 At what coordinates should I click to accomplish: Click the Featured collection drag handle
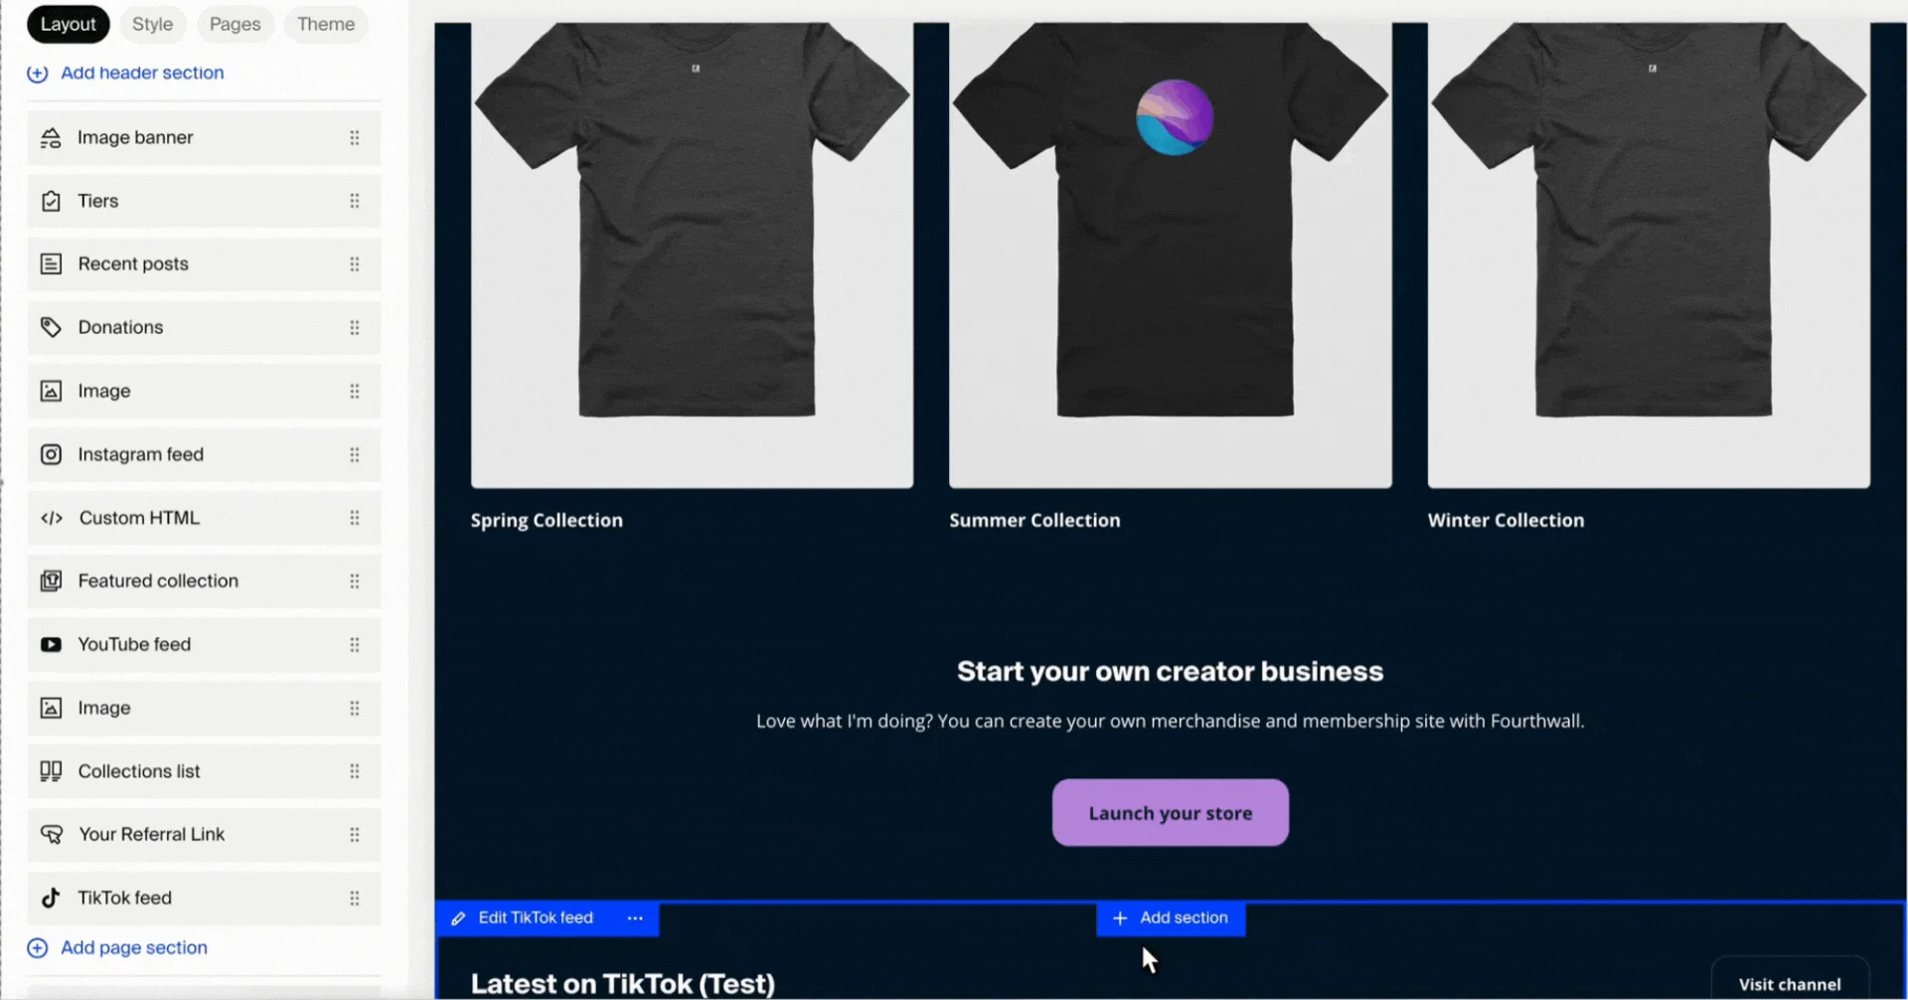355,582
